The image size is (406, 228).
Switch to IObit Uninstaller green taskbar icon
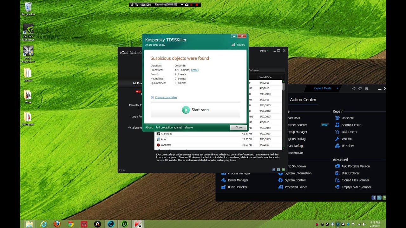[125, 224]
